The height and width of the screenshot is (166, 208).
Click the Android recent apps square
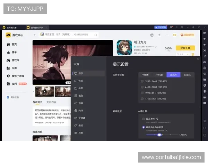coord(205,135)
